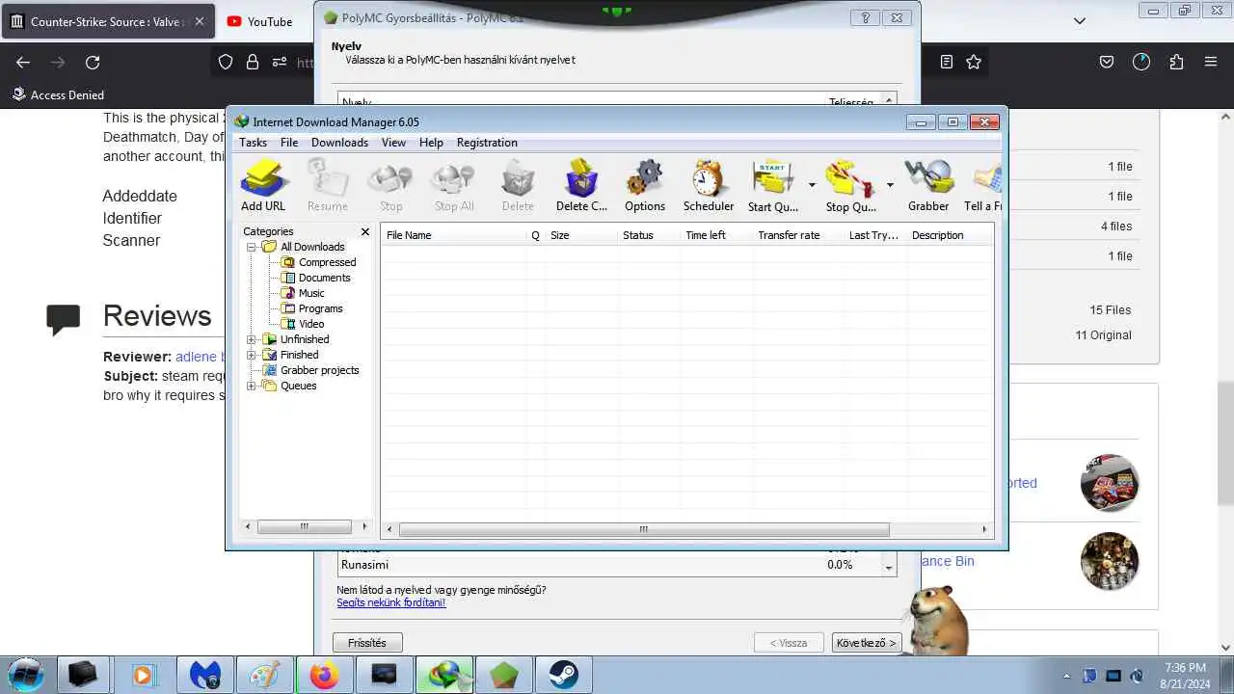Click Segíts nekünk fordítani link
This screenshot has height=694, width=1234.
point(391,602)
